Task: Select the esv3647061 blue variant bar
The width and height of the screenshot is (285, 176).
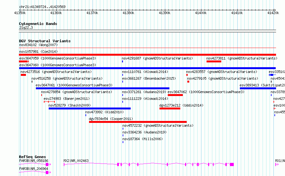Action: point(102,88)
